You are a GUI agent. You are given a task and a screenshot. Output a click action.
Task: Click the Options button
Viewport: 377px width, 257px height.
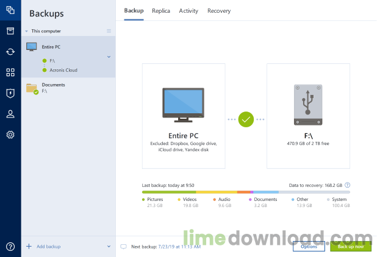click(x=309, y=247)
